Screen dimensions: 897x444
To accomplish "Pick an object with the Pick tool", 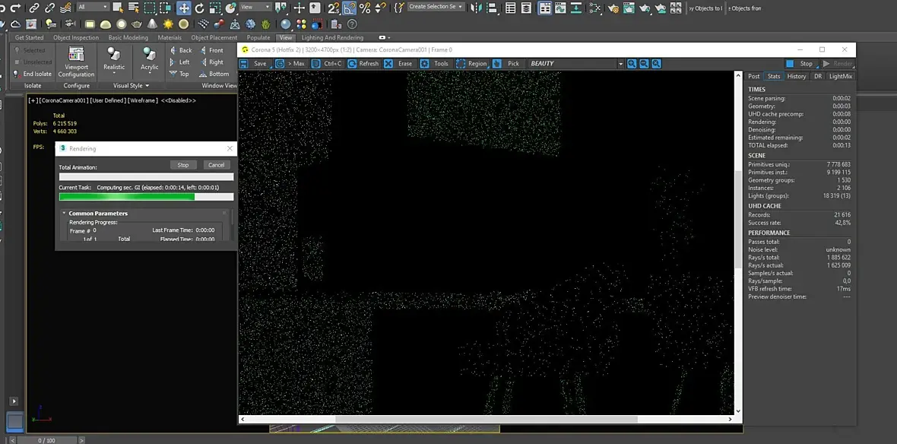I will pos(507,64).
